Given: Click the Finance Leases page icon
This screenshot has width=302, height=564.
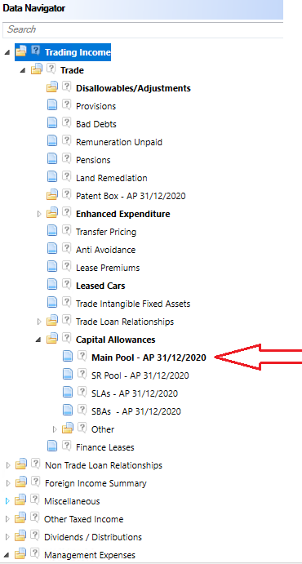Looking at the screenshot, I should (52, 446).
